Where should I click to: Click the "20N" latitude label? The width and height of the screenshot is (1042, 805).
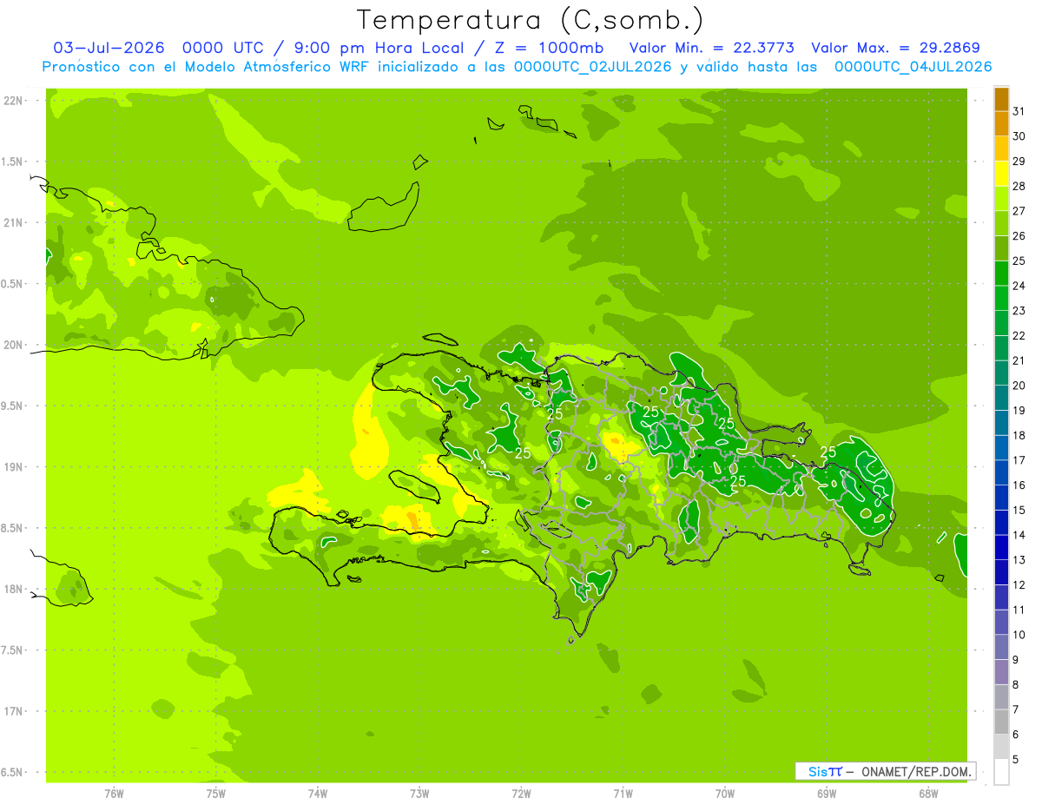[13, 345]
